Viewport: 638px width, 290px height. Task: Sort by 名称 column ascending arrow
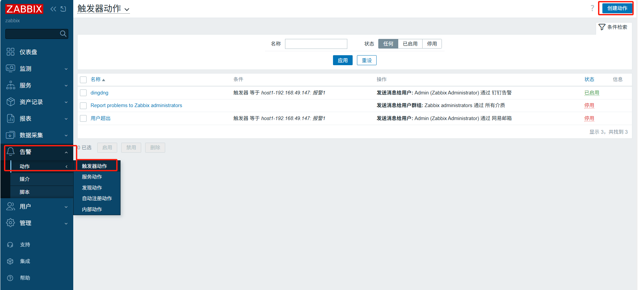pyautogui.click(x=104, y=80)
